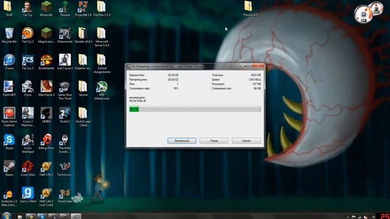Open the Recycle Bin
The height and width of the screenshot is (219, 390).
pyautogui.click(x=9, y=35)
